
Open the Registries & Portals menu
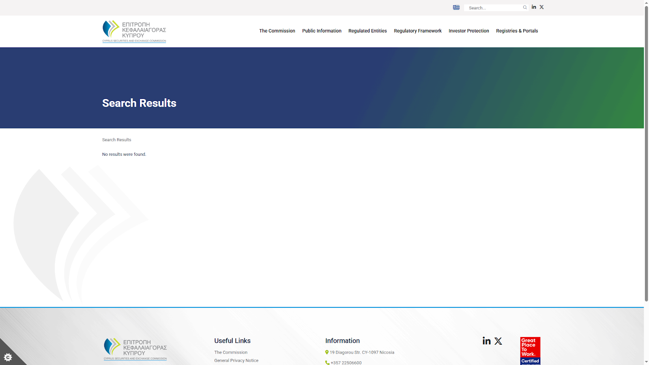(x=517, y=31)
